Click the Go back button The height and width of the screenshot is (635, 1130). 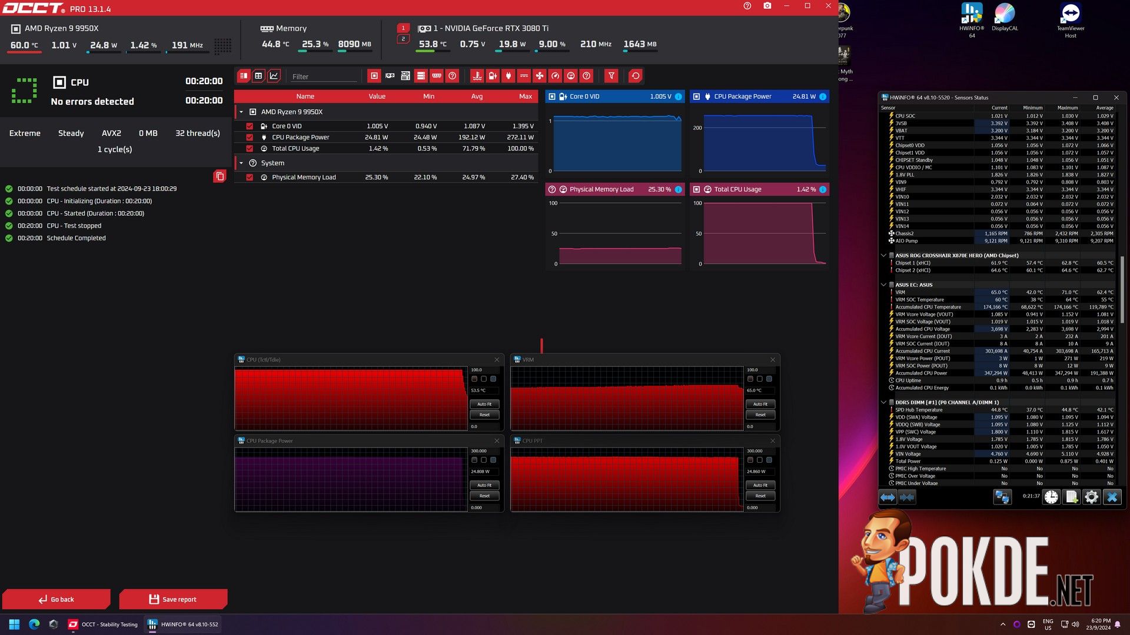(x=56, y=599)
